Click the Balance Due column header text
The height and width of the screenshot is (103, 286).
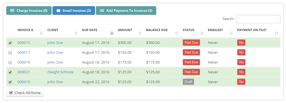[157, 30]
